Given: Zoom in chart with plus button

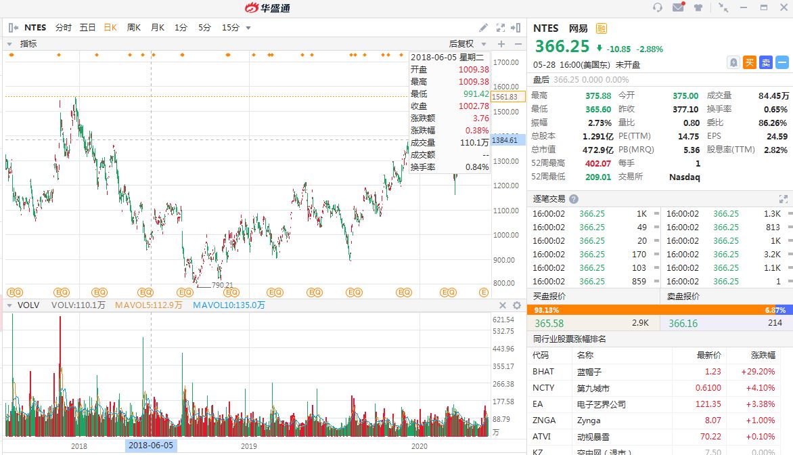Looking at the screenshot, I should 501,44.
